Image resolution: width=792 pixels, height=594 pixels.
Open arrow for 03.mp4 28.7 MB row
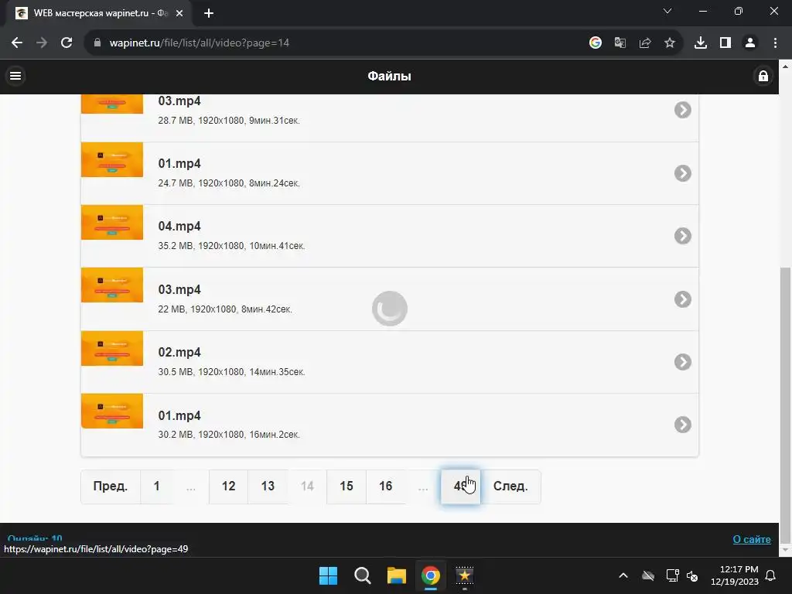(682, 110)
